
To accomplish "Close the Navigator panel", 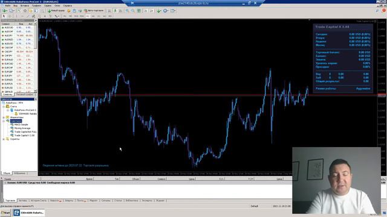I will (x=36, y=99).
